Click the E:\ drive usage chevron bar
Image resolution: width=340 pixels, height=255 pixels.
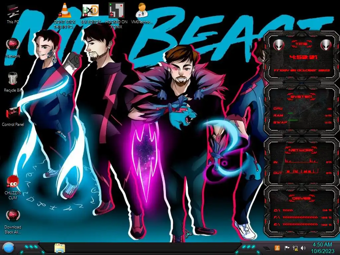point(300,224)
